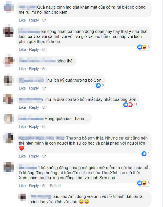This screenshot has width=163, height=207.
Task: Open avatar of reply 'bảo sao Anh dũng'
Action: pos(22,196)
